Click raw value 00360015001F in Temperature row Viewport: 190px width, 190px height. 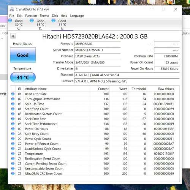pyautogui.click(x=164, y=154)
